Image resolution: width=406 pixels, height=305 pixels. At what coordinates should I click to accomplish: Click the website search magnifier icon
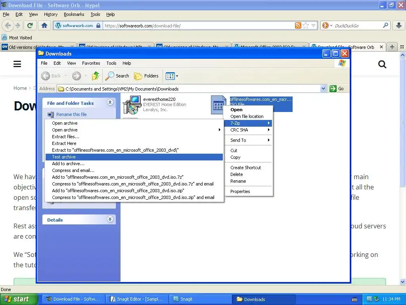click(382, 64)
